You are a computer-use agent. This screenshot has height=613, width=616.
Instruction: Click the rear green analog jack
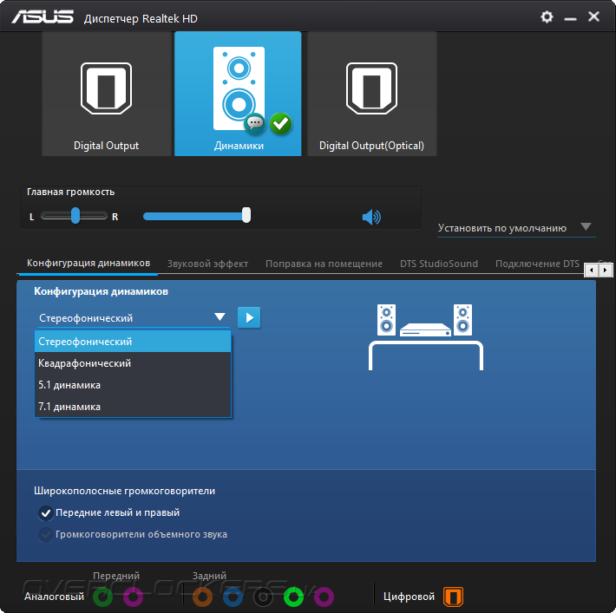(x=293, y=597)
